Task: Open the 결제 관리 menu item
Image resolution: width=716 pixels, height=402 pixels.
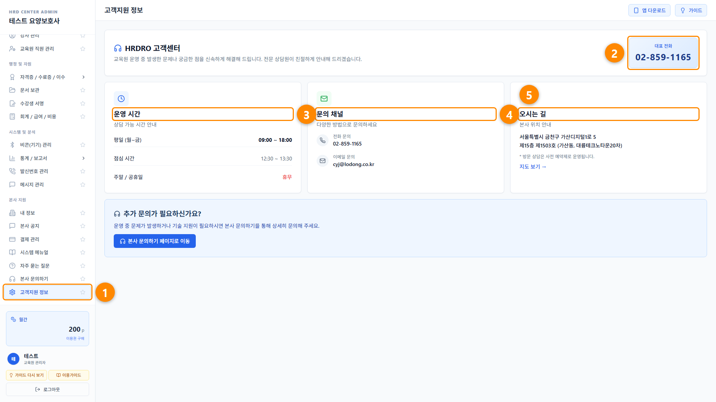Action: point(47,239)
